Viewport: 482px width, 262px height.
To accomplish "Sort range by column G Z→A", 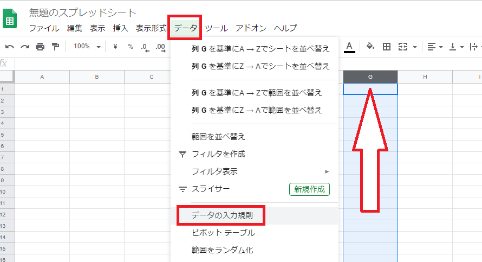I will [255, 110].
